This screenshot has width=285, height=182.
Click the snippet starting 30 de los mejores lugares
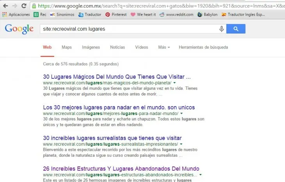click(x=124, y=122)
